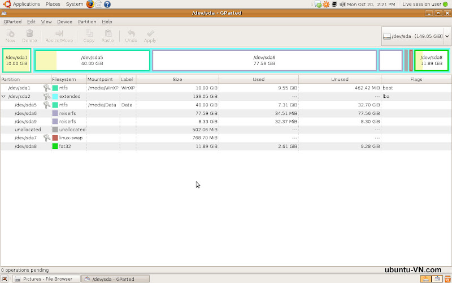Click the Delete partition toolbar icon

pyautogui.click(x=29, y=36)
